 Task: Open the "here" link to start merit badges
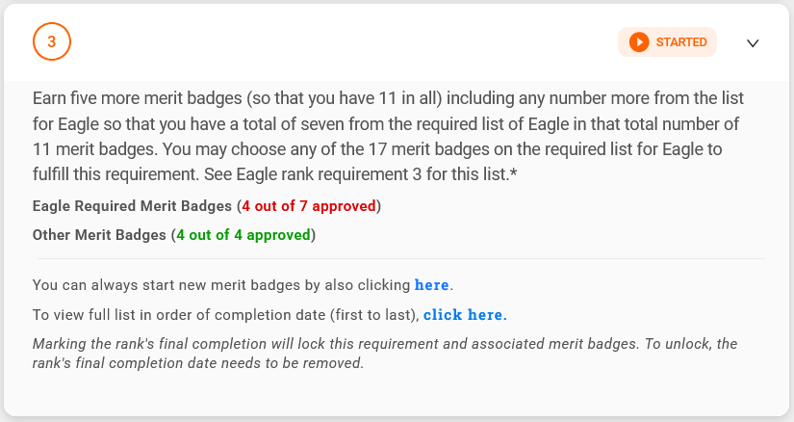[431, 285]
